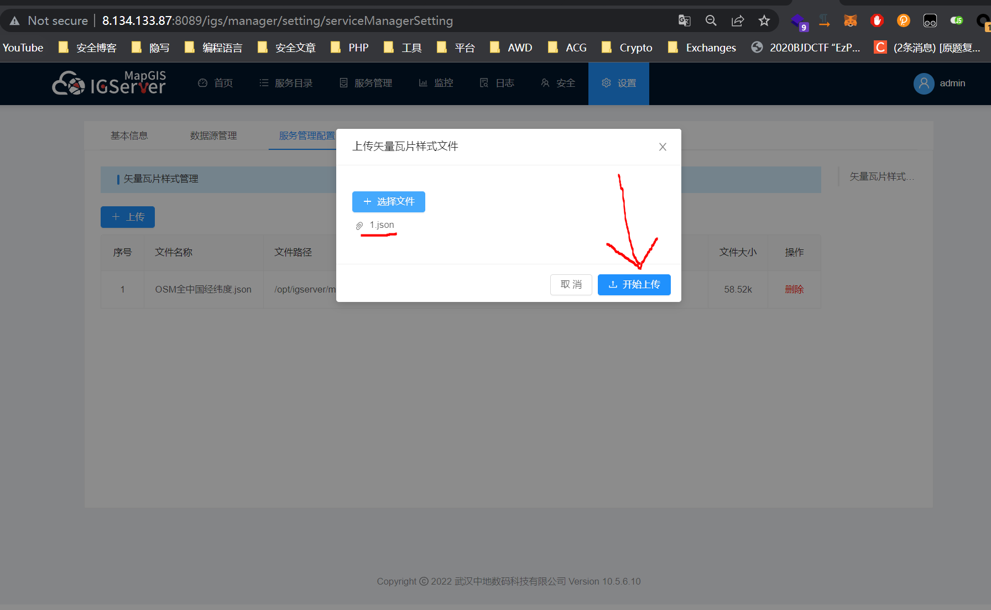
Task: Open the 编程语言 bookmark folder
Action: tap(213, 48)
